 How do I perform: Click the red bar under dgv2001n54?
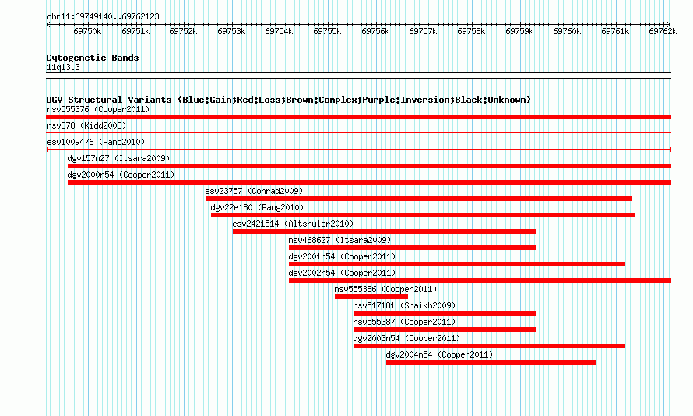point(457,264)
